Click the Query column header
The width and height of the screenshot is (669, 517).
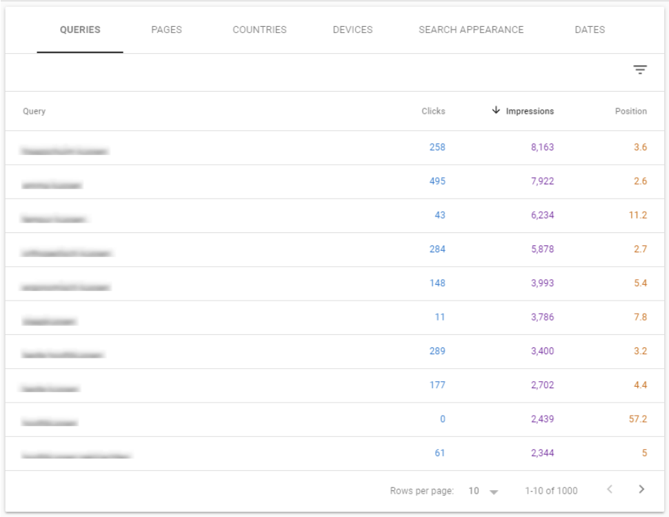[x=34, y=111]
